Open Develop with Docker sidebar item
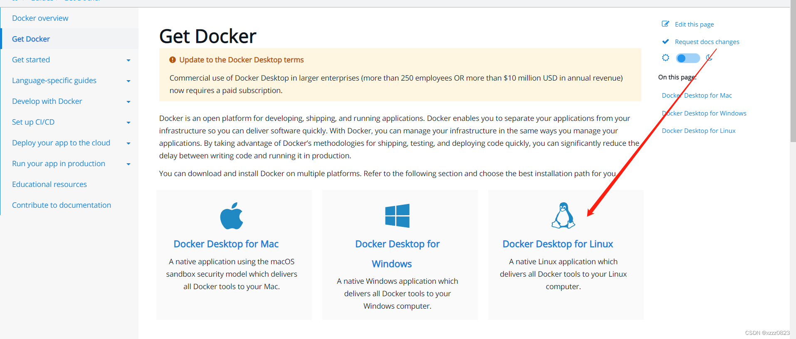The height and width of the screenshot is (339, 796). coord(47,101)
